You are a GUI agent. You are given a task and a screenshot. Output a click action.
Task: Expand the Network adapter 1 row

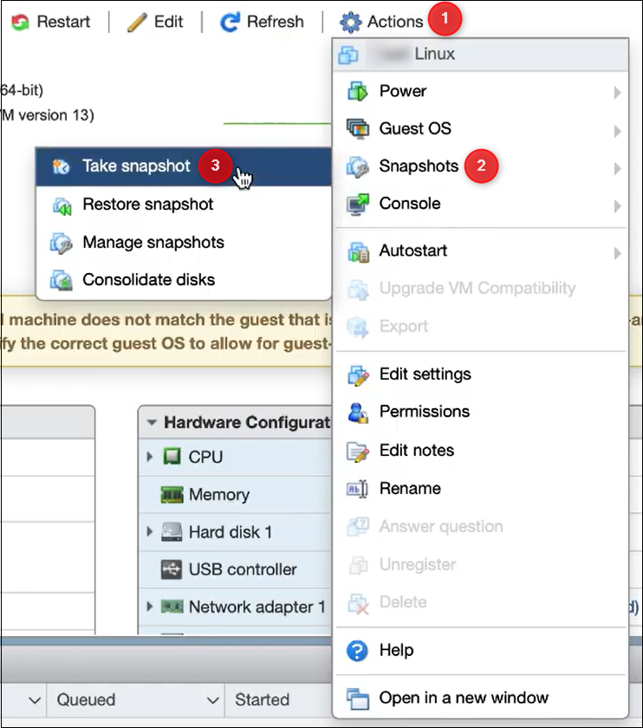pyautogui.click(x=150, y=606)
